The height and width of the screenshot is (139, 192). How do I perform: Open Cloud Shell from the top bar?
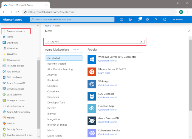[121, 19]
